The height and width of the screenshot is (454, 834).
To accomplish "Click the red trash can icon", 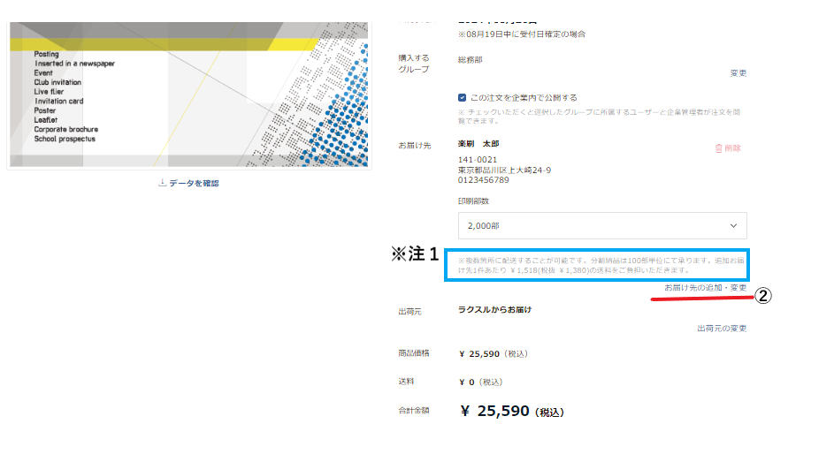I will point(718,148).
